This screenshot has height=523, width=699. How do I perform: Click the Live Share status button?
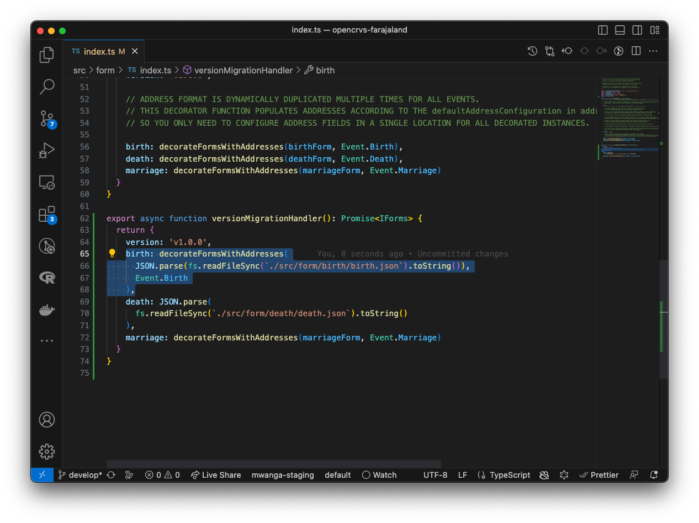(x=216, y=475)
